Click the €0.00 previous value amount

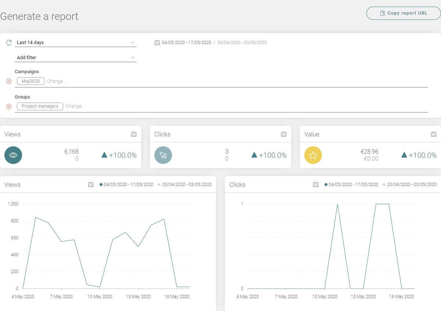tap(370, 159)
